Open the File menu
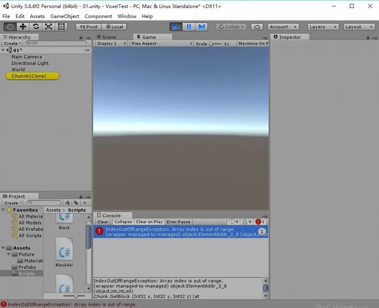 [6, 16]
